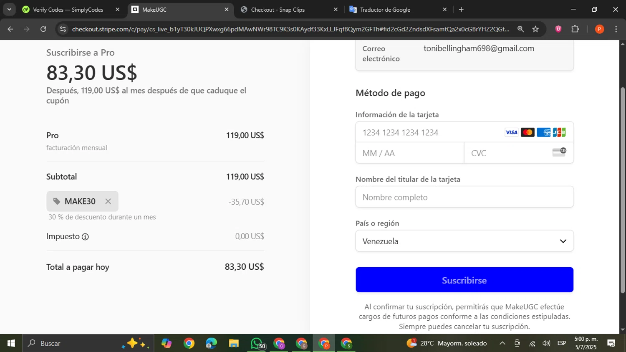View site information icon in address bar
The height and width of the screenshot is (352, 626).
click(x=63, y=29)
